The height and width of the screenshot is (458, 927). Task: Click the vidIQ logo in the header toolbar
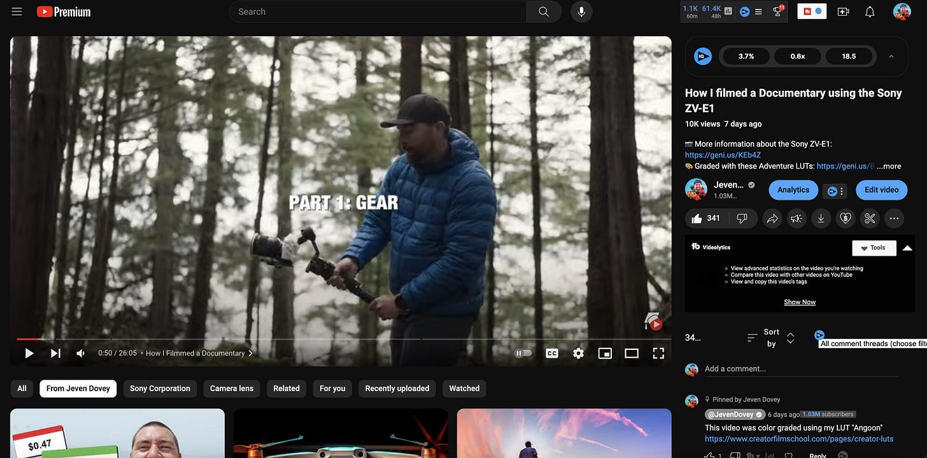tap(745, 11)
